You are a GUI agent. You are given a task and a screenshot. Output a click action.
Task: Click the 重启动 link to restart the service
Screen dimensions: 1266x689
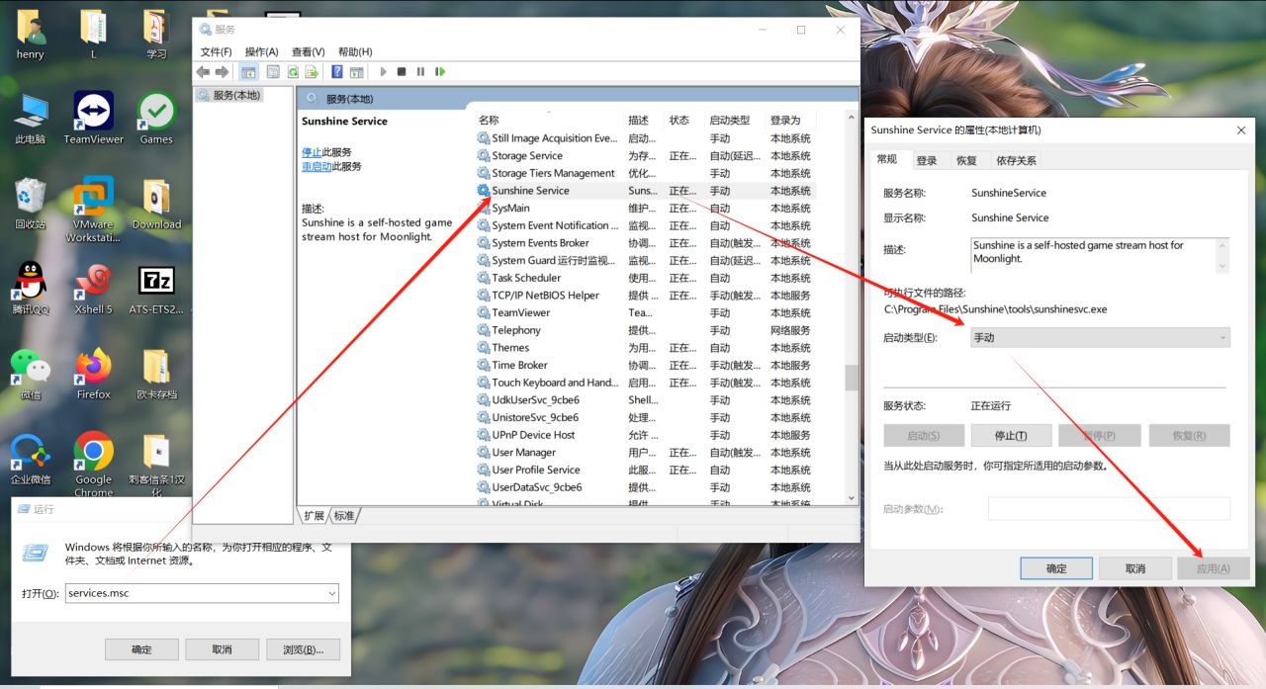tap(316, 166)
